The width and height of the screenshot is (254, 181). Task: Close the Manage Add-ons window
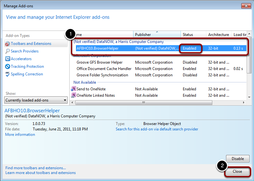(246, 6)
